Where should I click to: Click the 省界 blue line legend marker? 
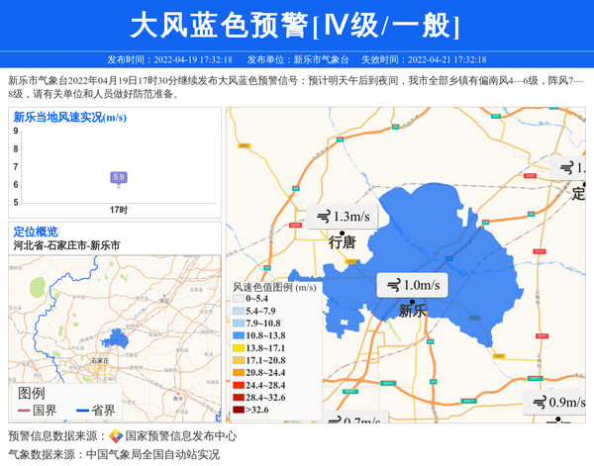point(82,411)
